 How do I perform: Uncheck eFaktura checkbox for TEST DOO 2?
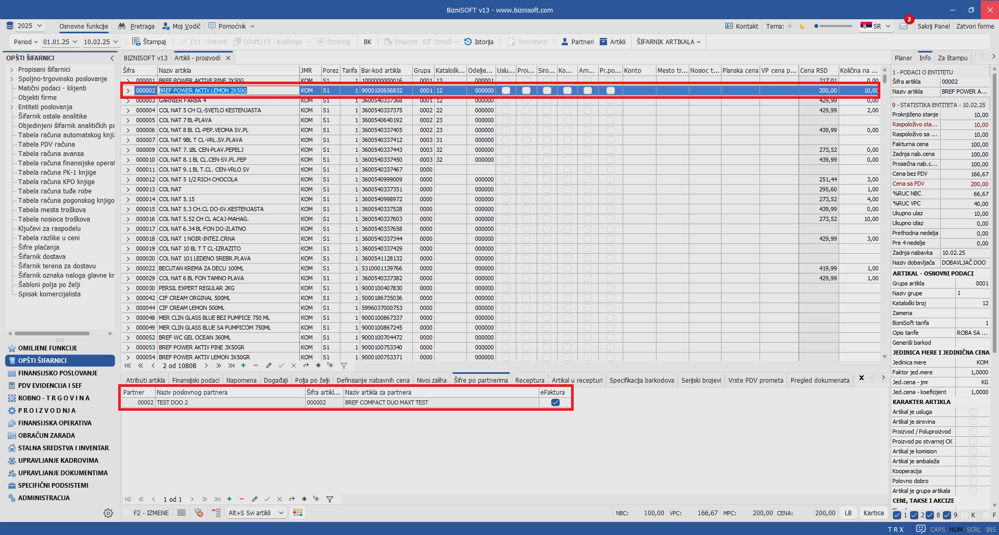coord(555,402)
